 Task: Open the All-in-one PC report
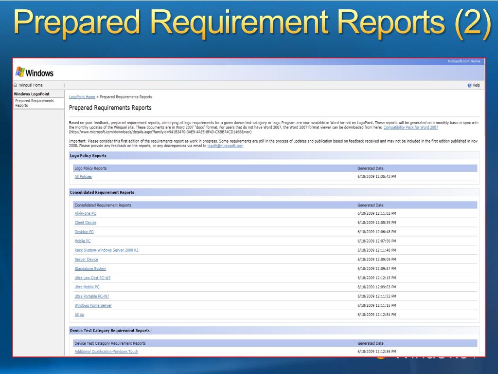[x=85, y=213]
